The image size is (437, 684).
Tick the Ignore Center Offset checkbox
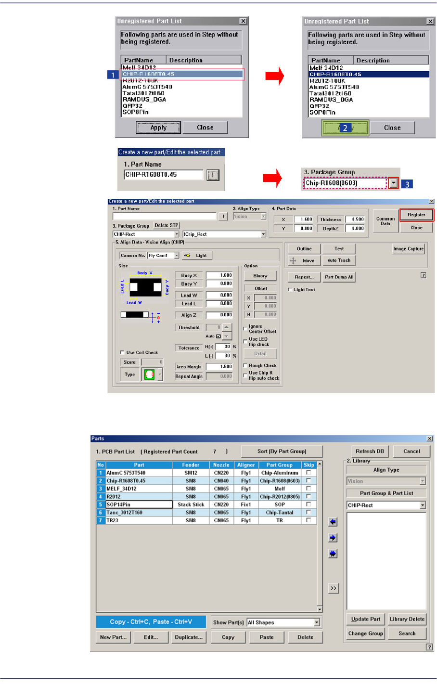click(245, 329)
